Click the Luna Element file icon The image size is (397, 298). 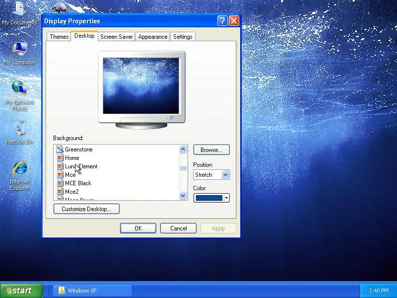pos(60,166)
